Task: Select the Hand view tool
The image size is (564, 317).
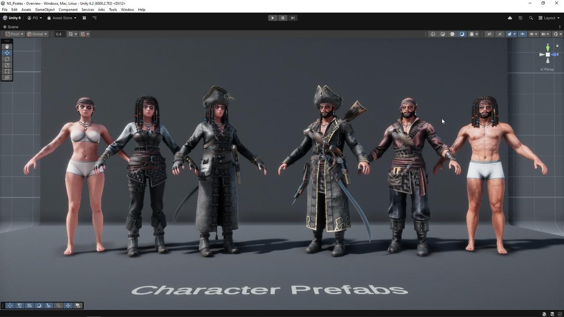Action: pyautogui.click(x=7, y=47)
